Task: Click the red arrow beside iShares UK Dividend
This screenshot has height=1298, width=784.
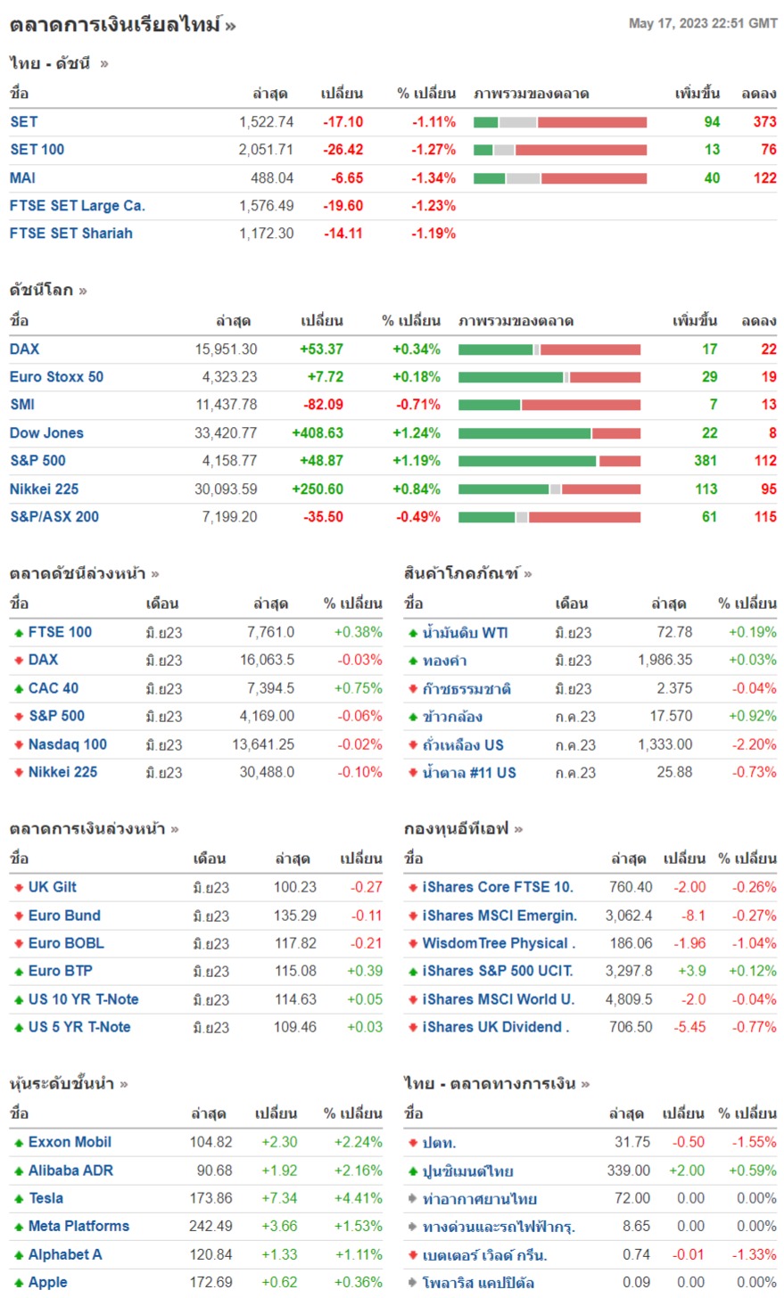Action: click(413, 1028)
